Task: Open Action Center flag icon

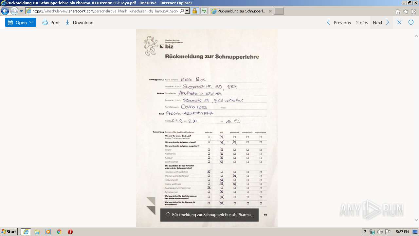Action: (x=388, y=232)
